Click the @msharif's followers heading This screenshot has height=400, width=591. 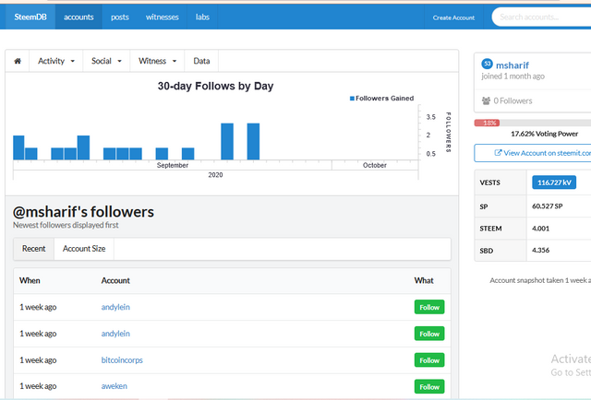click(83, 212)
